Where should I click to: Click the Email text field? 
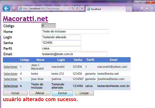(x=74, y=54)
